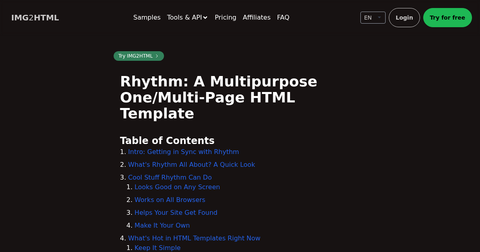Screen dimensions: 480x252
Task: Open the Affiliates page
Action: (x=256, y=18)
